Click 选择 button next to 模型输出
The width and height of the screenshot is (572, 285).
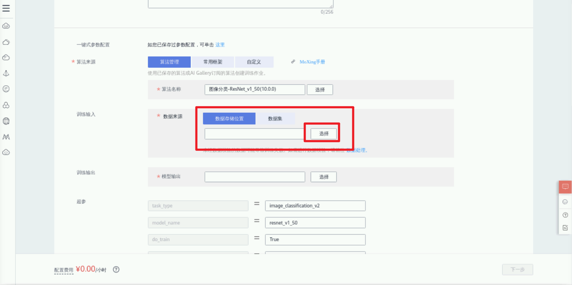324,177
